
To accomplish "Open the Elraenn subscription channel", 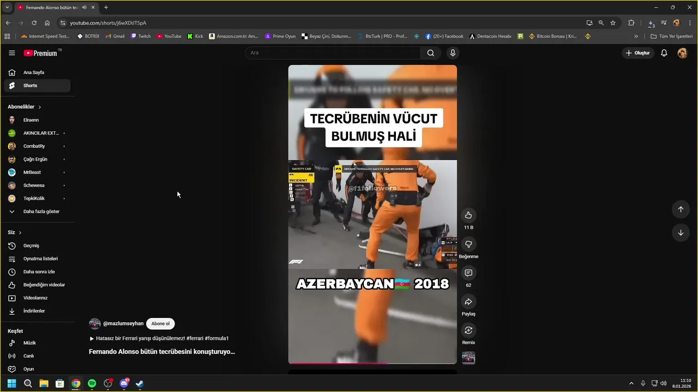I will (x=37, y=120).
